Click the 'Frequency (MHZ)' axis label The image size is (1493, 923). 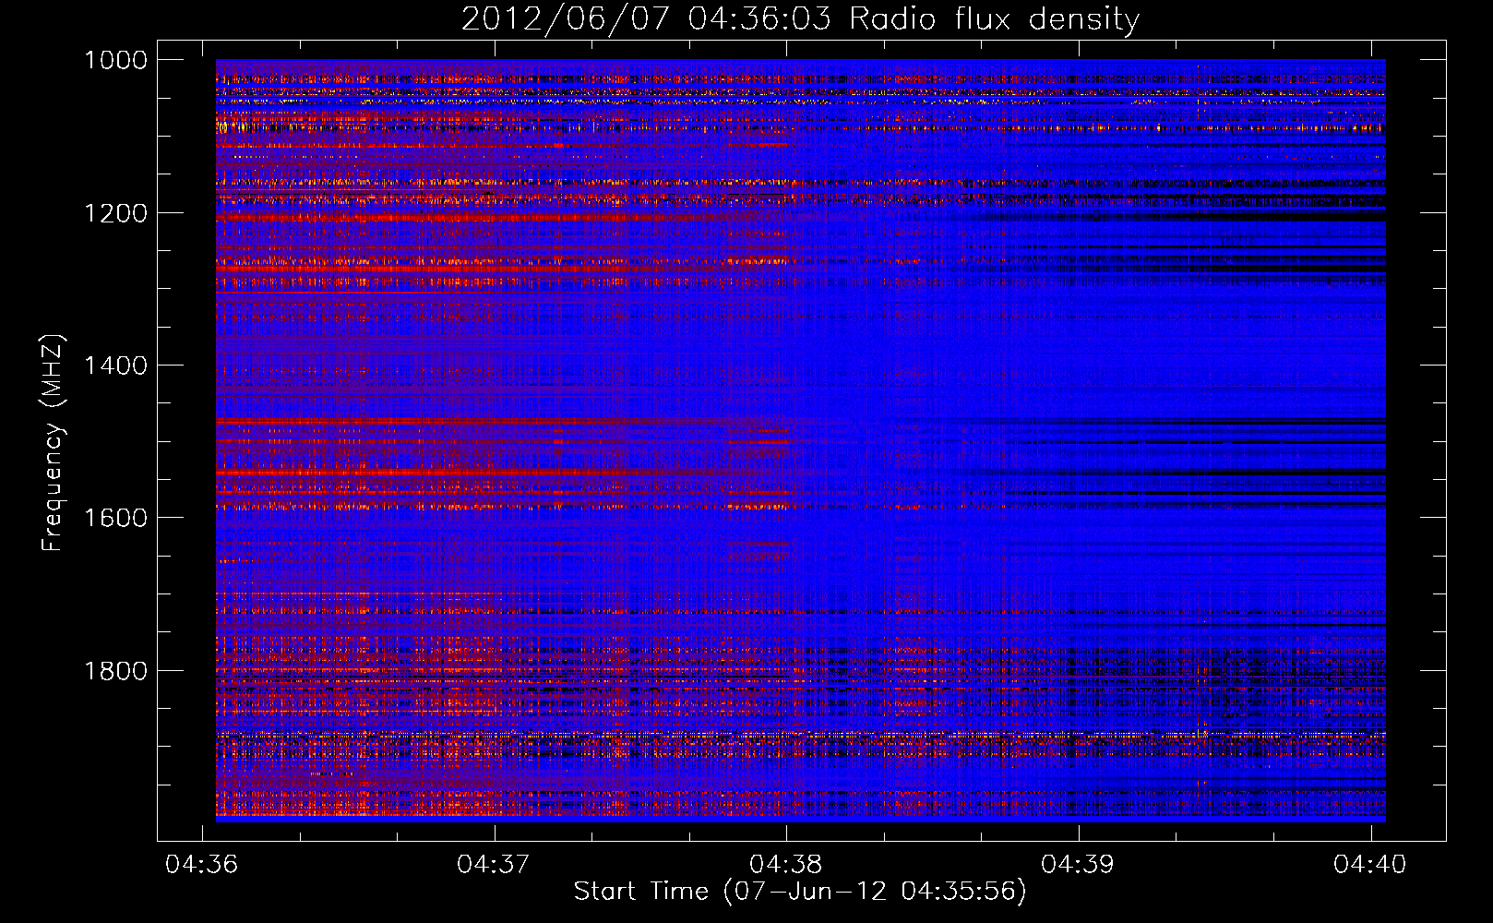click(53, 443)
